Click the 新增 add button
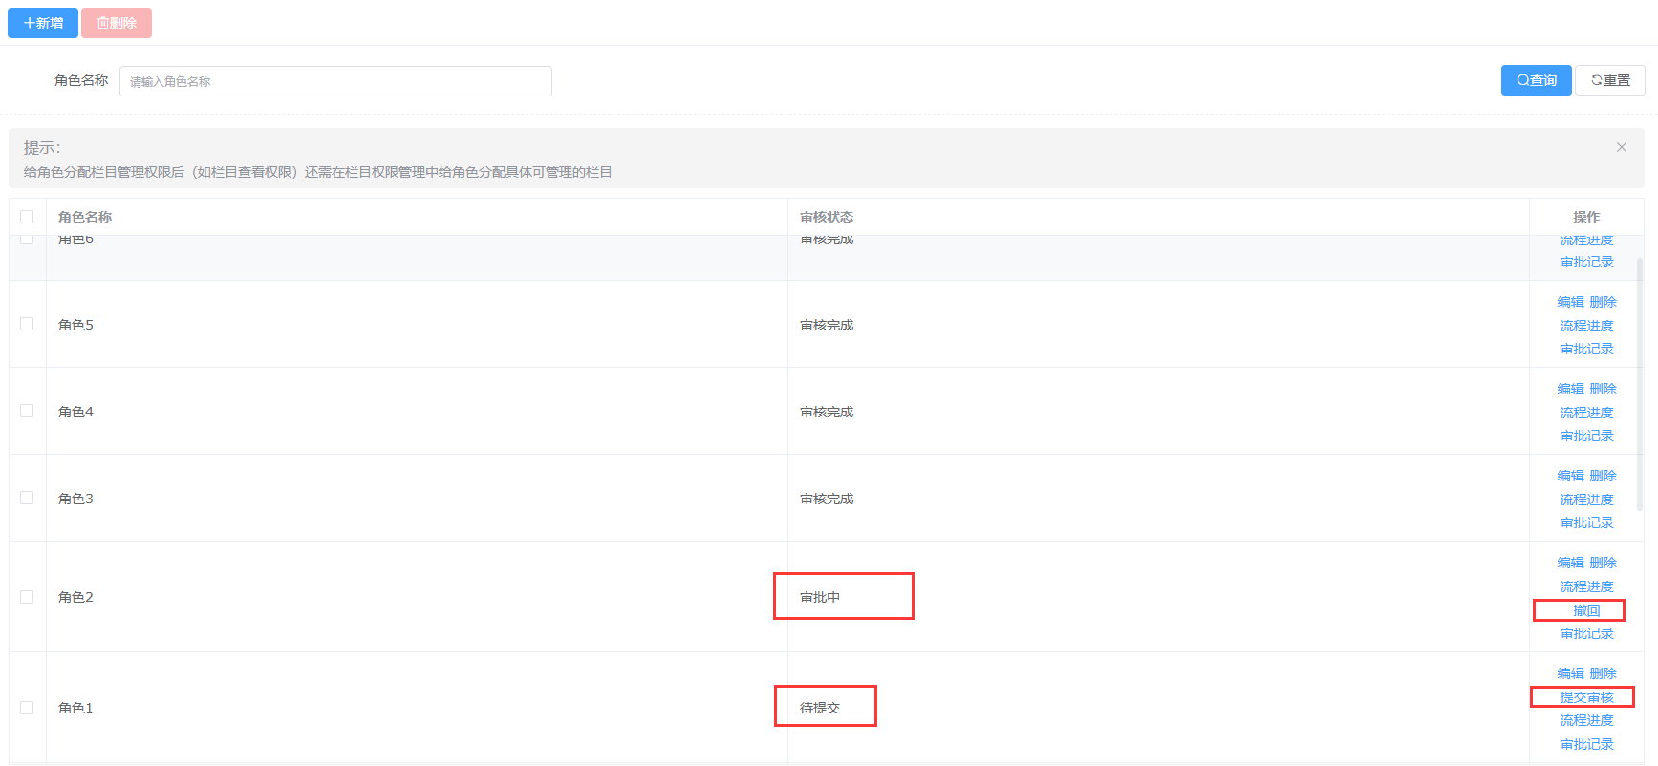This screenshot has height=766, width=1658. 43,23
